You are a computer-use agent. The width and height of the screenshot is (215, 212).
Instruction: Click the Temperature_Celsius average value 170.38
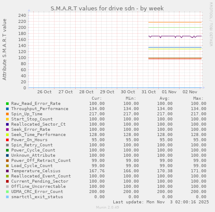tap(165, 171)
